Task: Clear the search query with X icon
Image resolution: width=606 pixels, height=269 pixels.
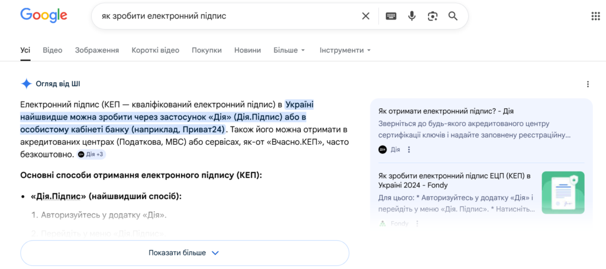Action: [x=365, y=16]
